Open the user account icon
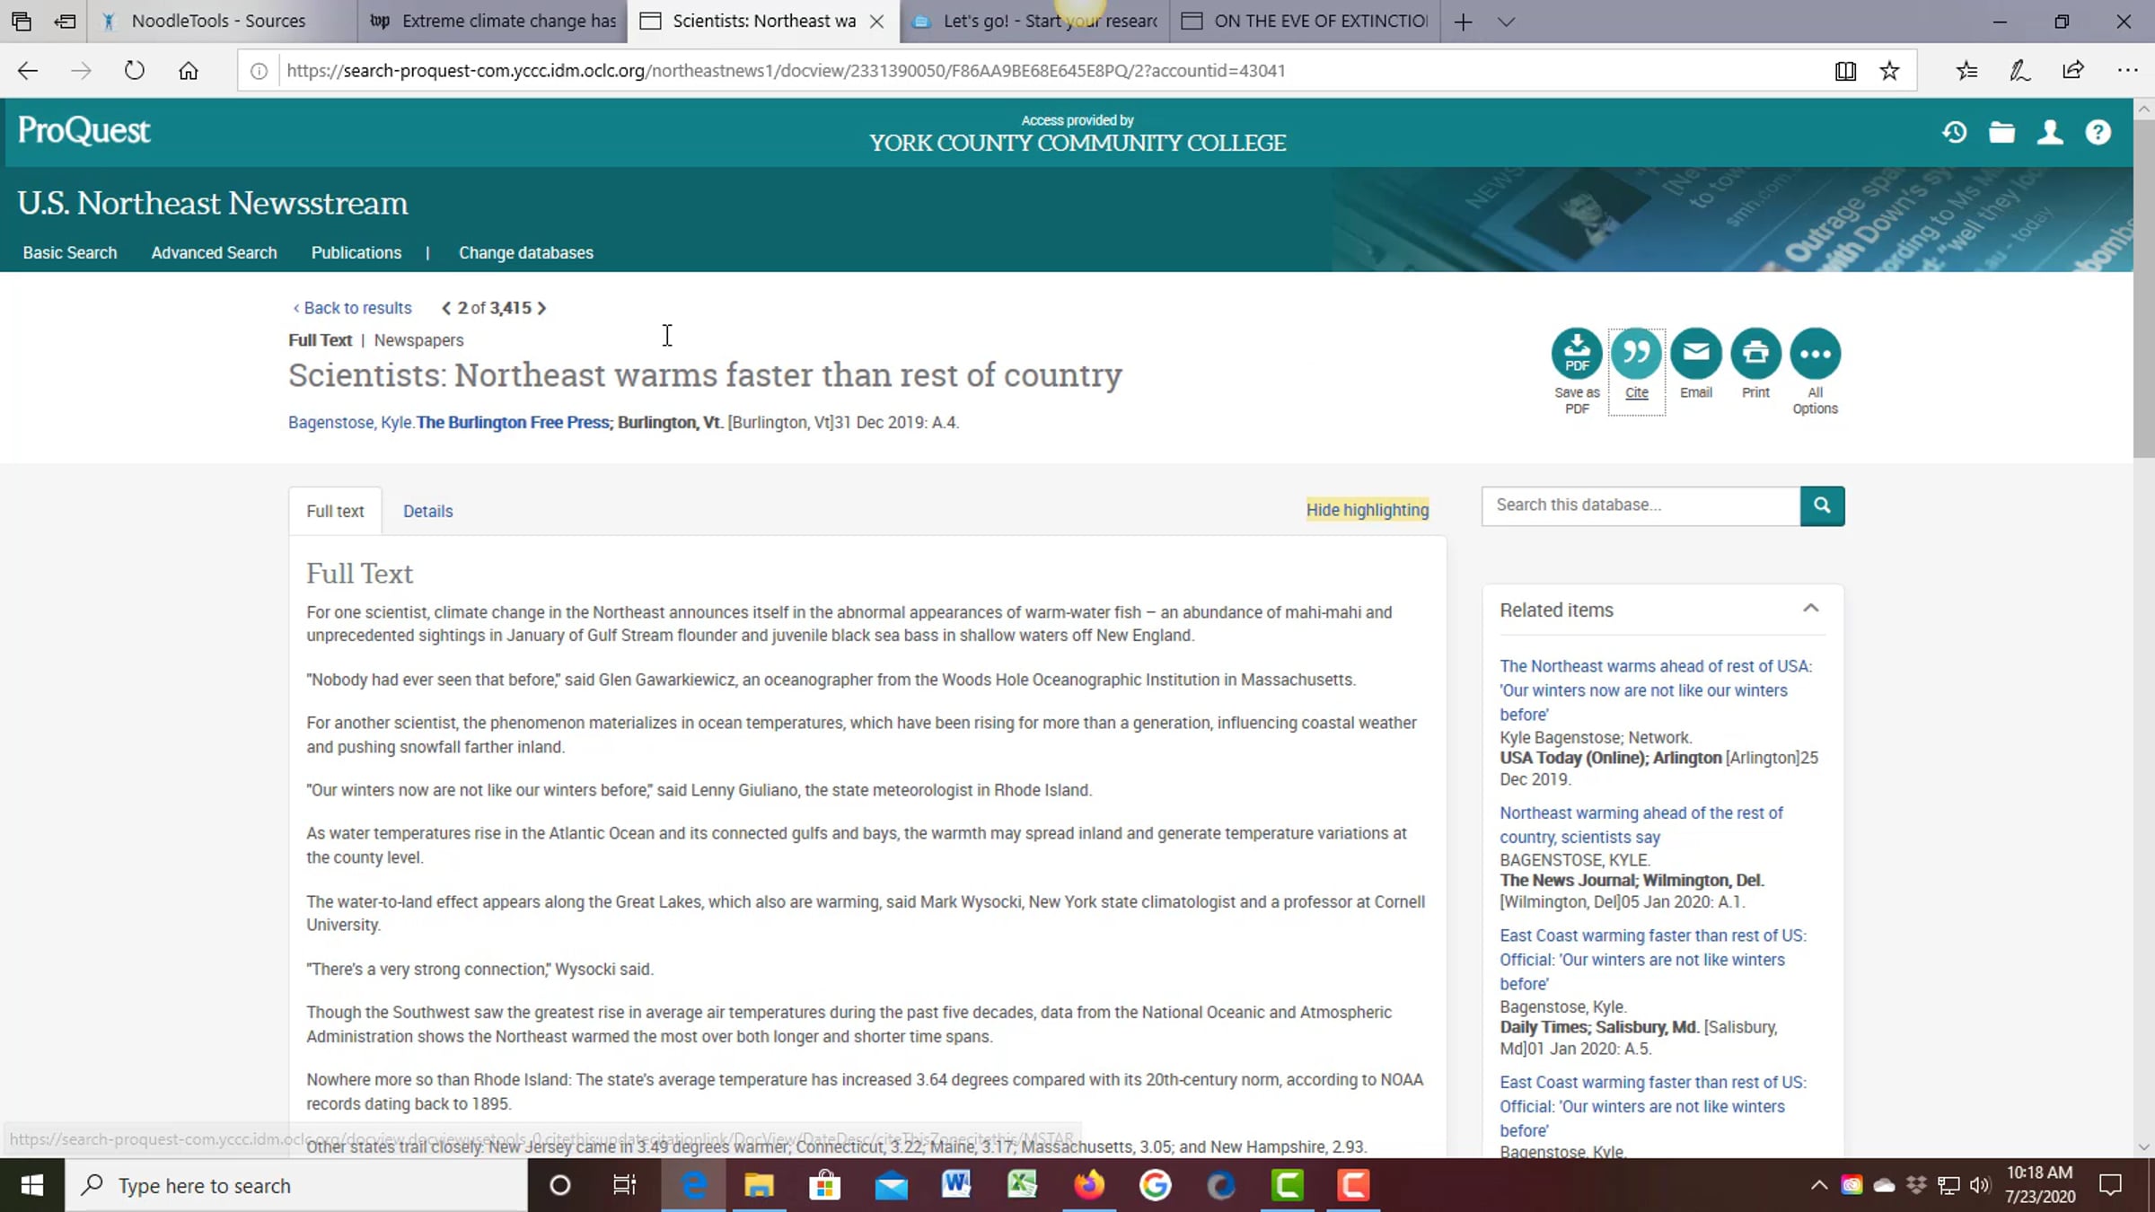The height and width of the screenshot is (1212, 2155). click(x=2050, y=133)
